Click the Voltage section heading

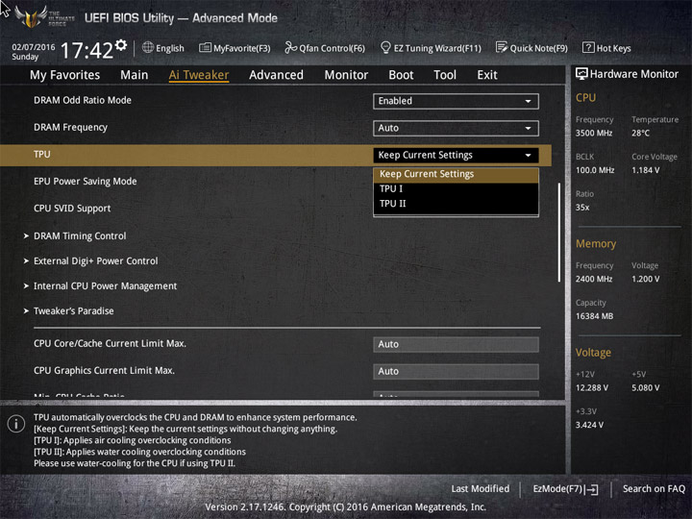593,353
